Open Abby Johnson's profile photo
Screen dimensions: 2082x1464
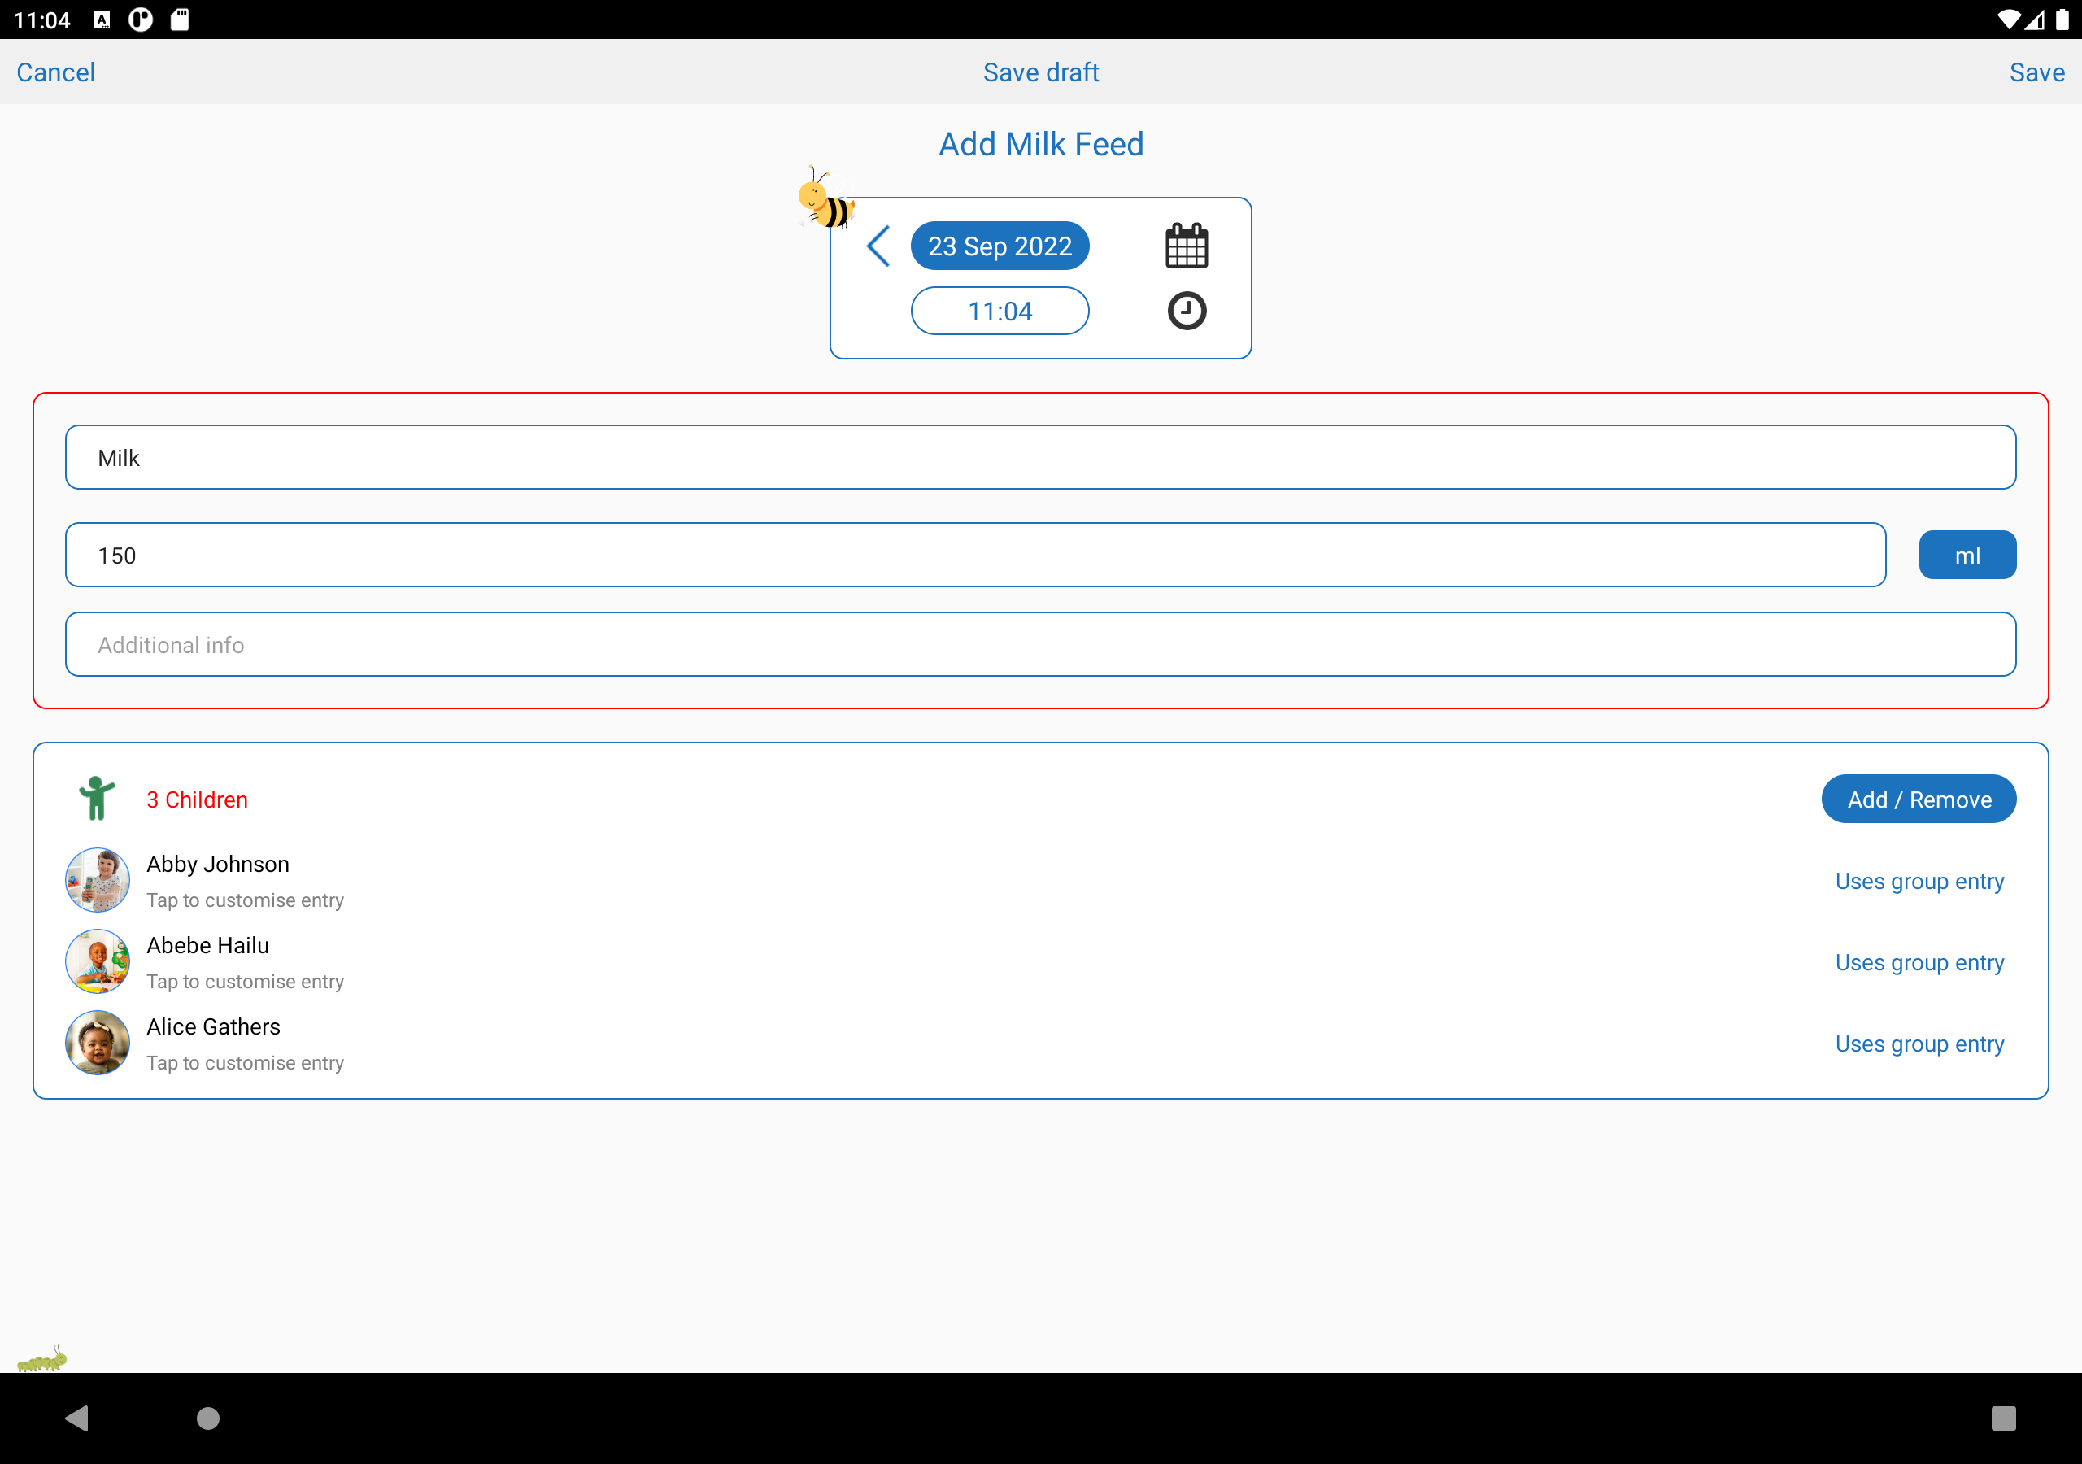point(97,880)
